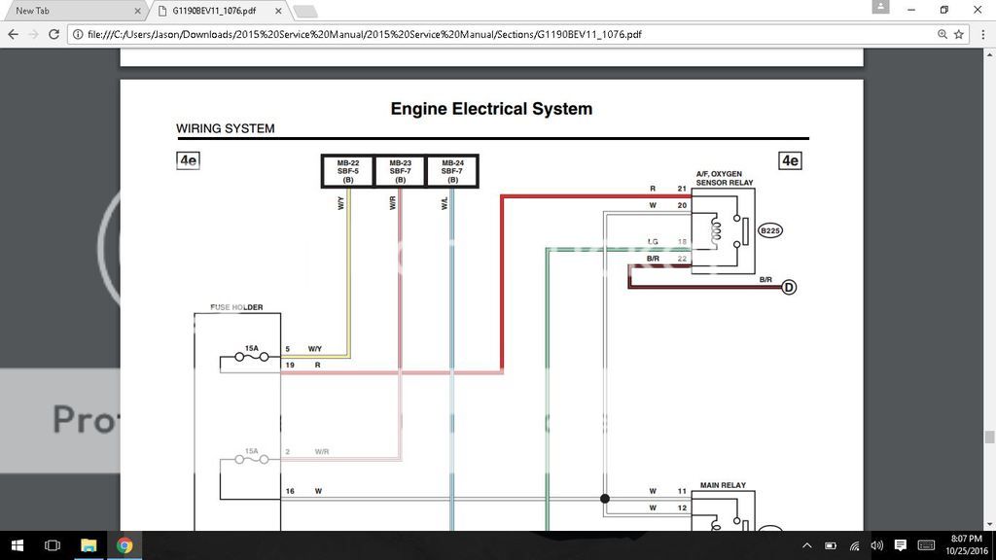Open Task View from the taskbar

click(x=52, y=544)
